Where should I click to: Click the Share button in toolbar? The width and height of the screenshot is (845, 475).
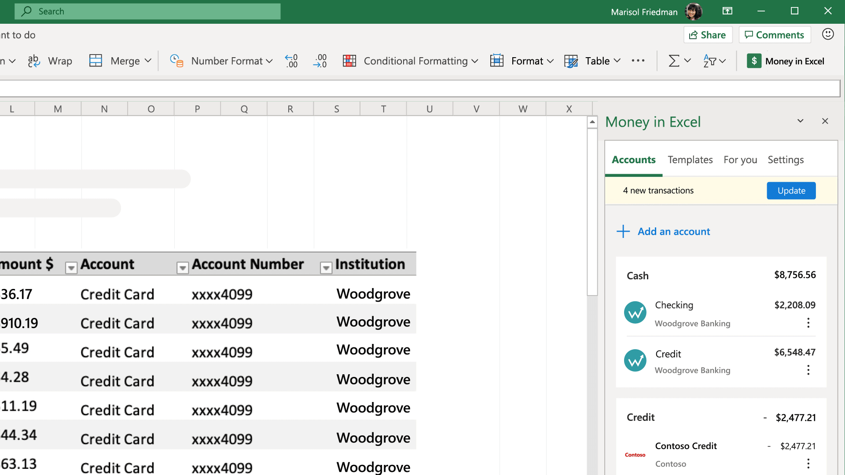[x=707, y=35]
